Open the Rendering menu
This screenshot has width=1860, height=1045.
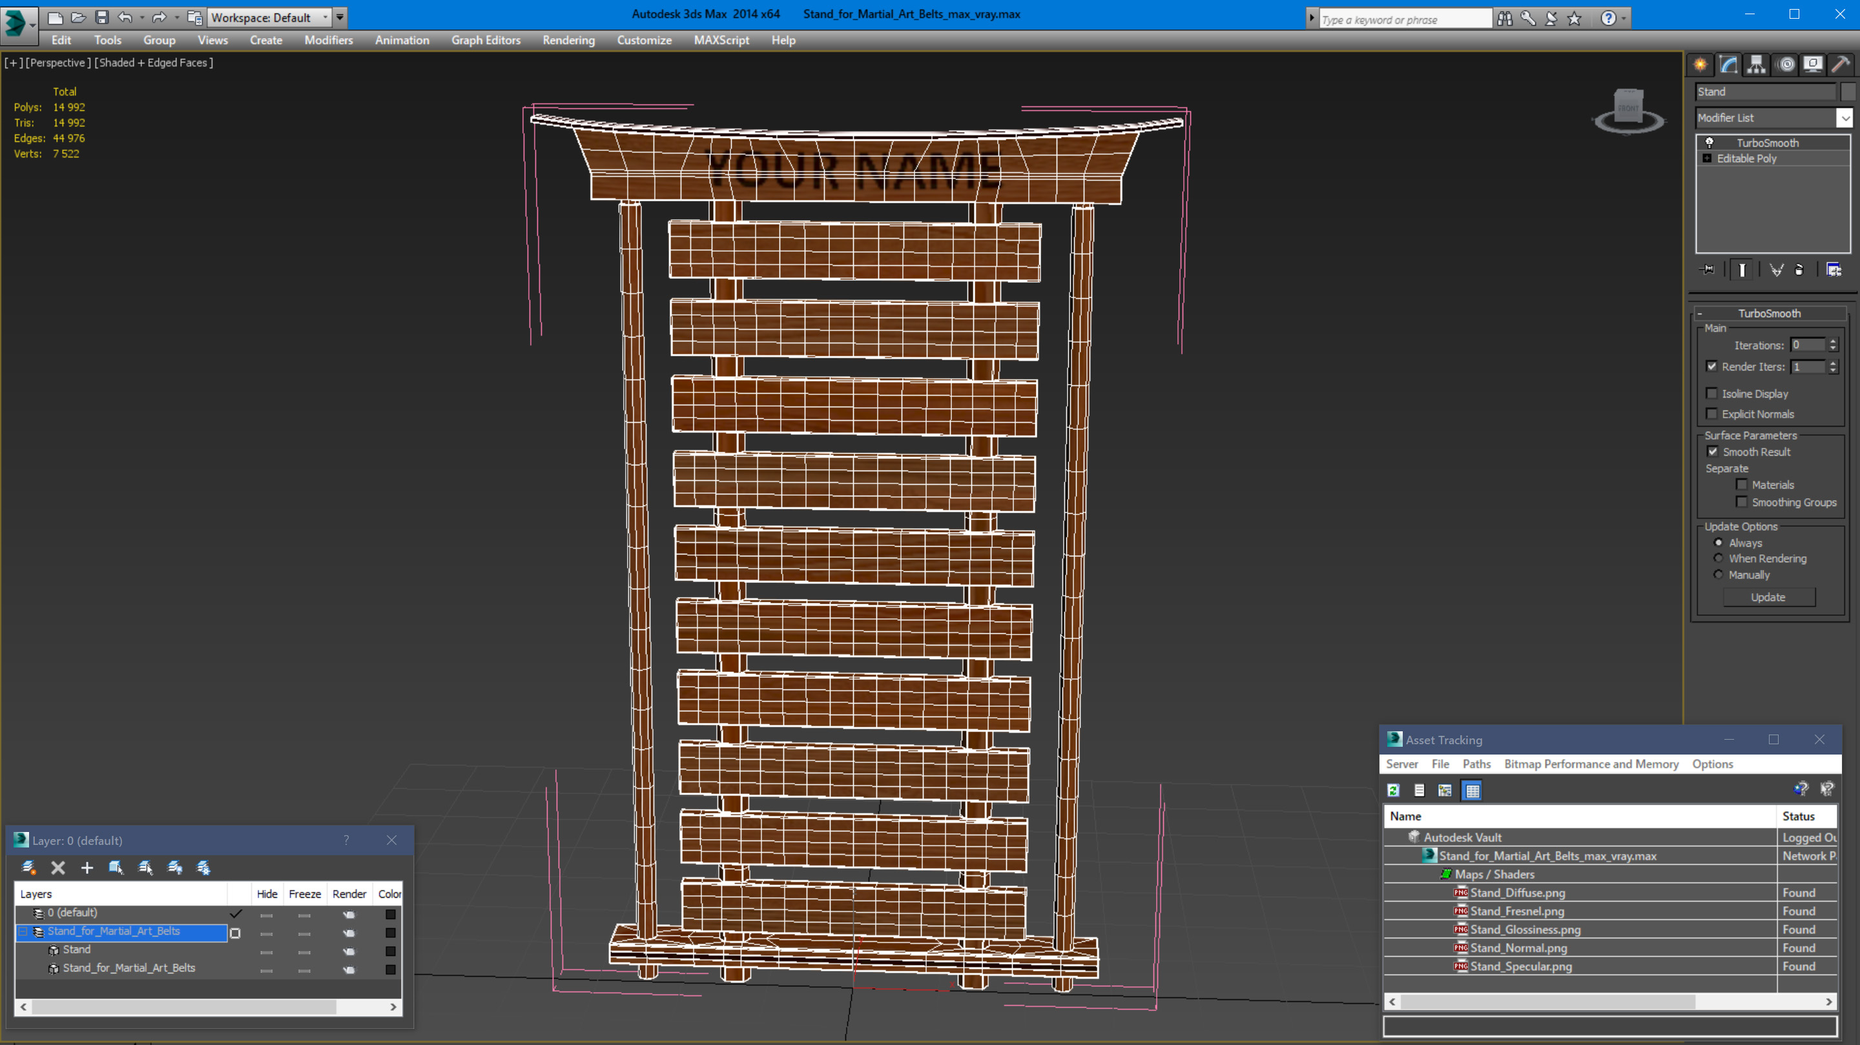(569, 41)
